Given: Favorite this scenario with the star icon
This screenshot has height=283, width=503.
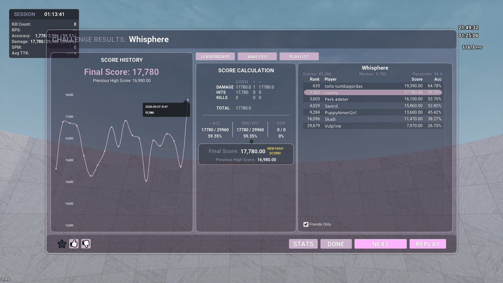Looking at the screenshot, I should [62, 244].
